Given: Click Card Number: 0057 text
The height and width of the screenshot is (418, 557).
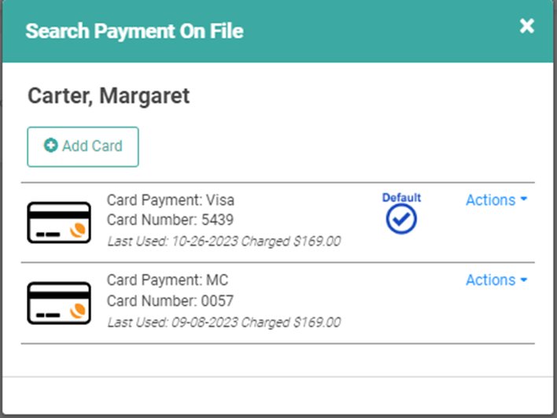Looking at the screenshot, I should pos(170,301).
